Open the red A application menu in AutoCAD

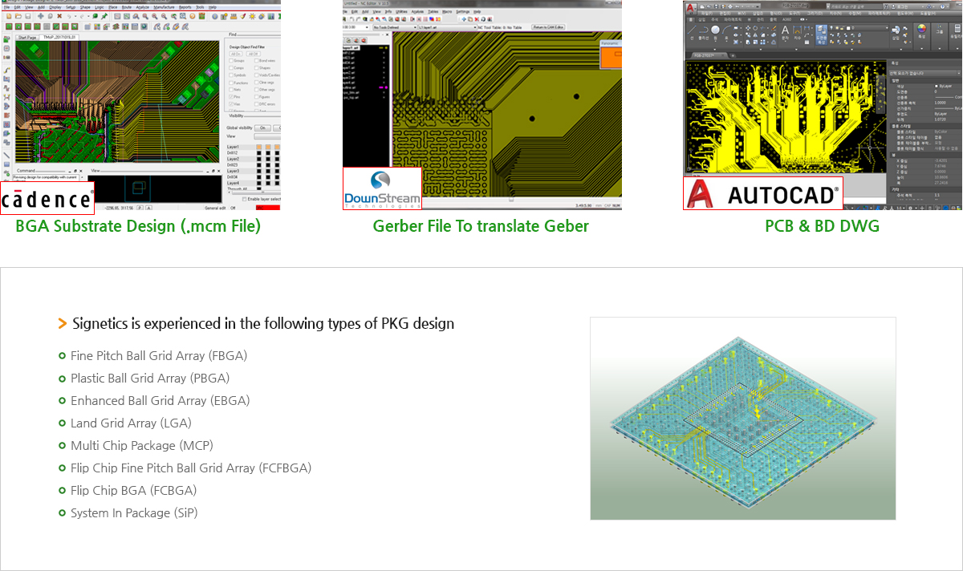[690, 8]
